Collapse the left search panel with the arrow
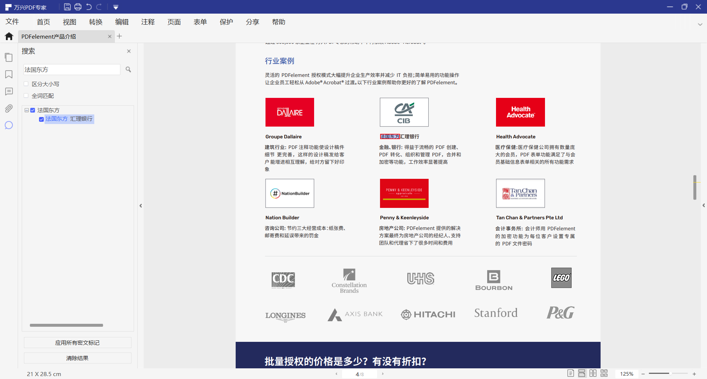This screenshot has height=379, width=707. tap(141, 206)
